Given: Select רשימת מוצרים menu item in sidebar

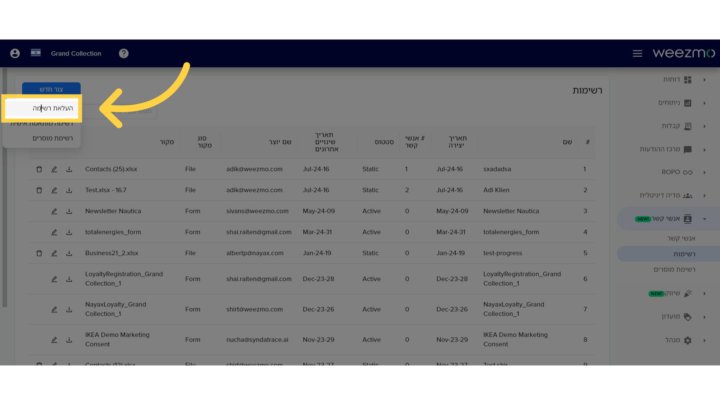Looking at the screenshot, I should (675, 269).
